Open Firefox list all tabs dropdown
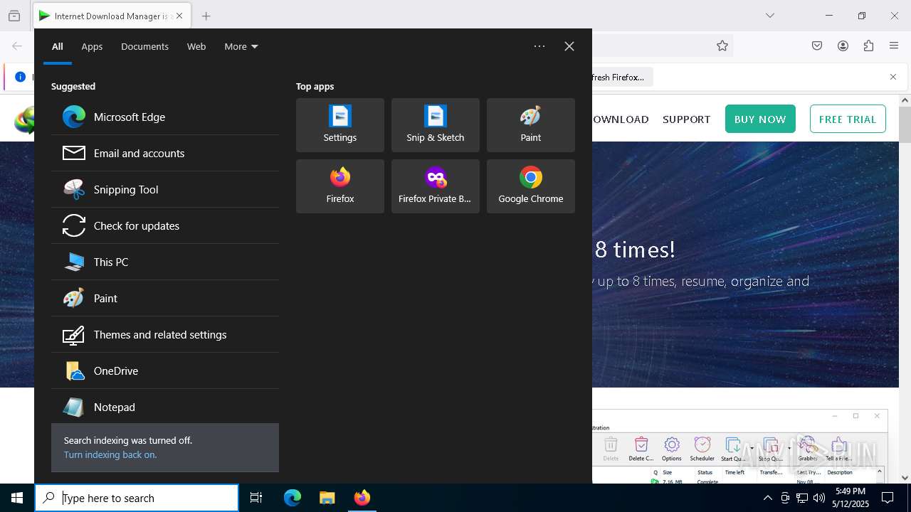 (x=770, y=16)
